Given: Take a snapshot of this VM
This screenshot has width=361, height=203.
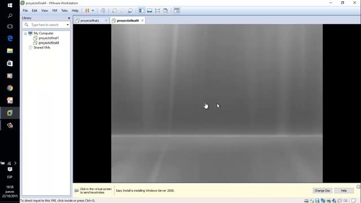Looking at the screenshot, I should tap(115, 11).
